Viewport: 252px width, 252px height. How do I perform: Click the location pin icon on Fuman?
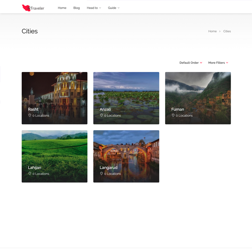[x=173, y=115]
